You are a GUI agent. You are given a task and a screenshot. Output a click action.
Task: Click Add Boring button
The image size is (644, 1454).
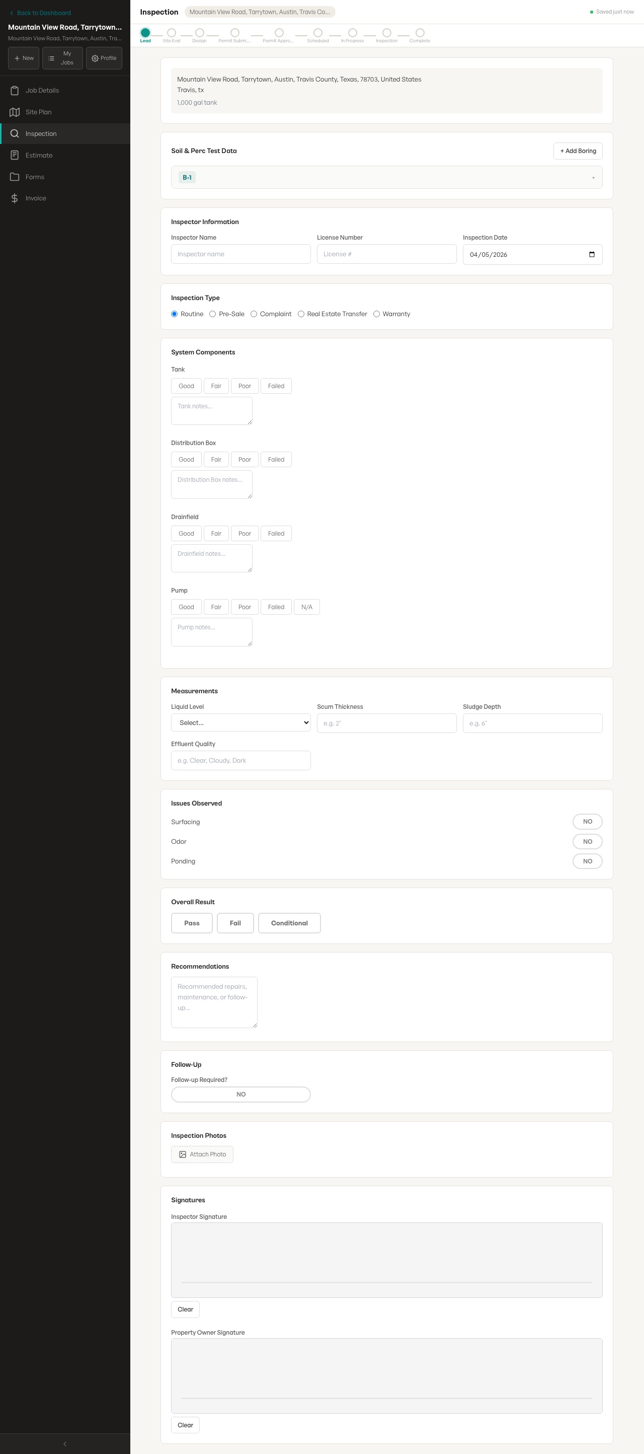click(x=578, y=151)
